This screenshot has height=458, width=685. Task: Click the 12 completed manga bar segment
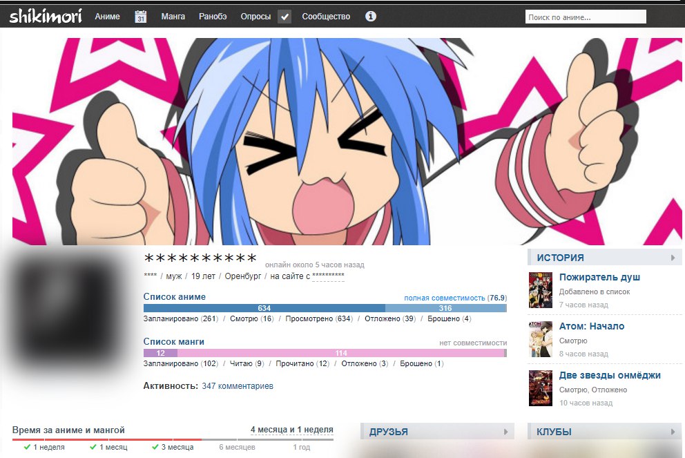(160, 353)
